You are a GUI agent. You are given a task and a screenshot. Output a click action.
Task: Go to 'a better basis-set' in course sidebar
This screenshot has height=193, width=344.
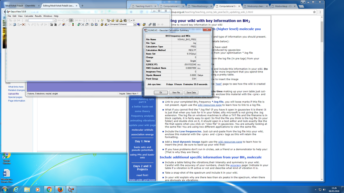pos(142,106)
